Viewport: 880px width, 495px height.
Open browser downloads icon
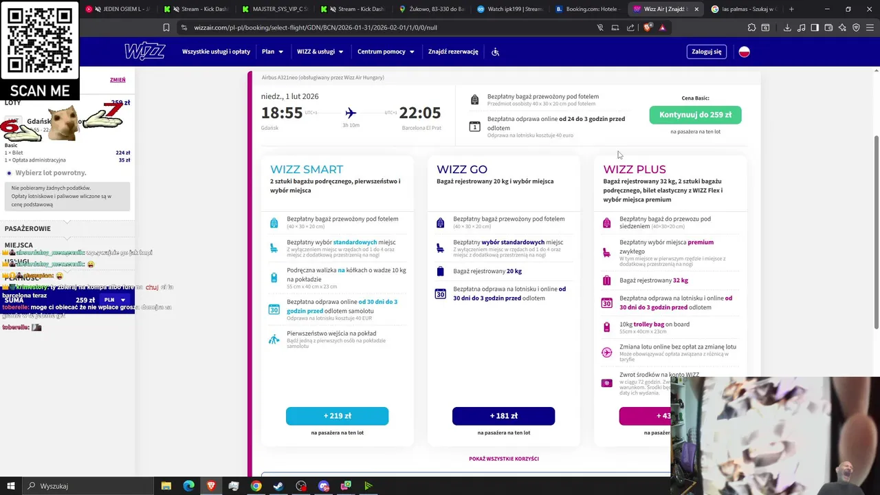point(787,27)
